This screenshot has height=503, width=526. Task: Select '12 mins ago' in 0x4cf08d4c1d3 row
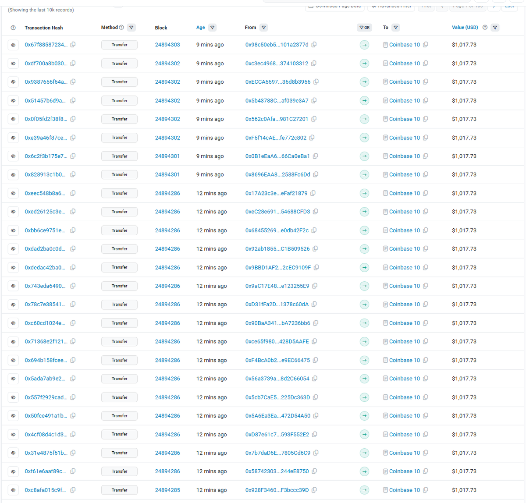[212, 434]
